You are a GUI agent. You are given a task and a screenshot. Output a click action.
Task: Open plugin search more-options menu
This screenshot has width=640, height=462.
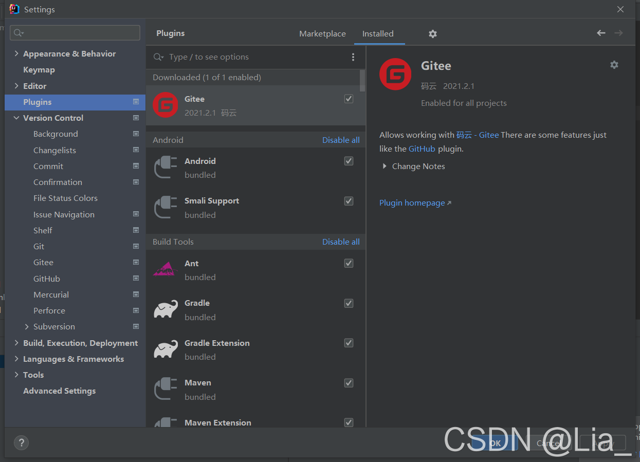(x=353, y=57)
